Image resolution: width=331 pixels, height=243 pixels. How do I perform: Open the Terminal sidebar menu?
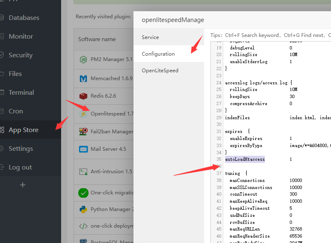pyautogui.click(x=21, y=93)
